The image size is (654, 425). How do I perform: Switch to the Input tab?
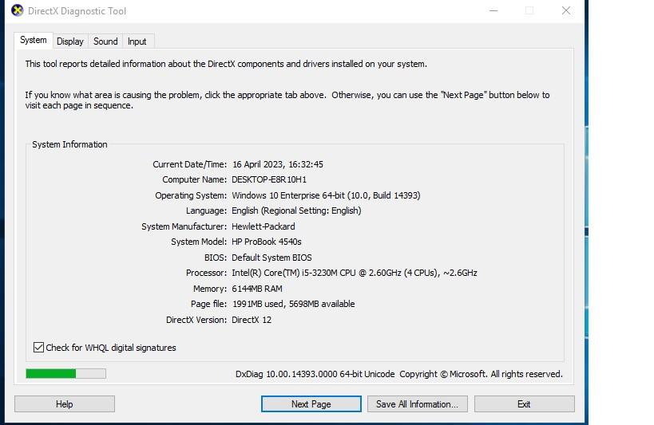[137, 41]
